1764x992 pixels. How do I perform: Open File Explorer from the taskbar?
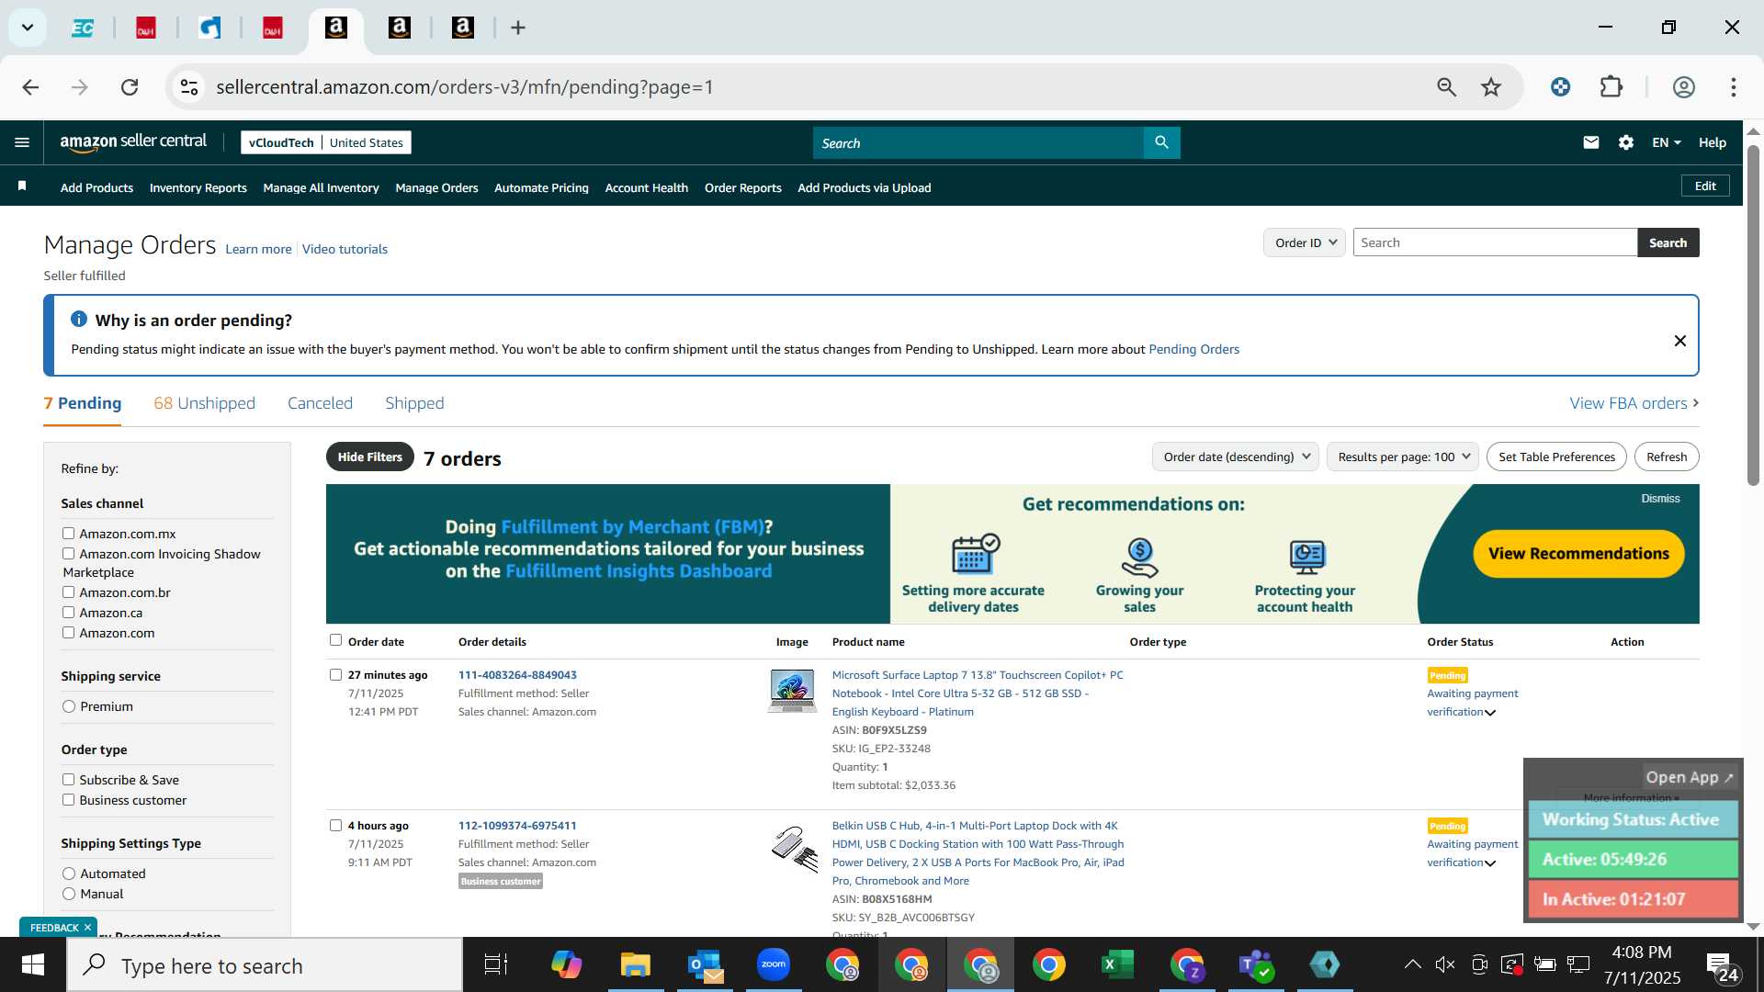click(636, 964)
